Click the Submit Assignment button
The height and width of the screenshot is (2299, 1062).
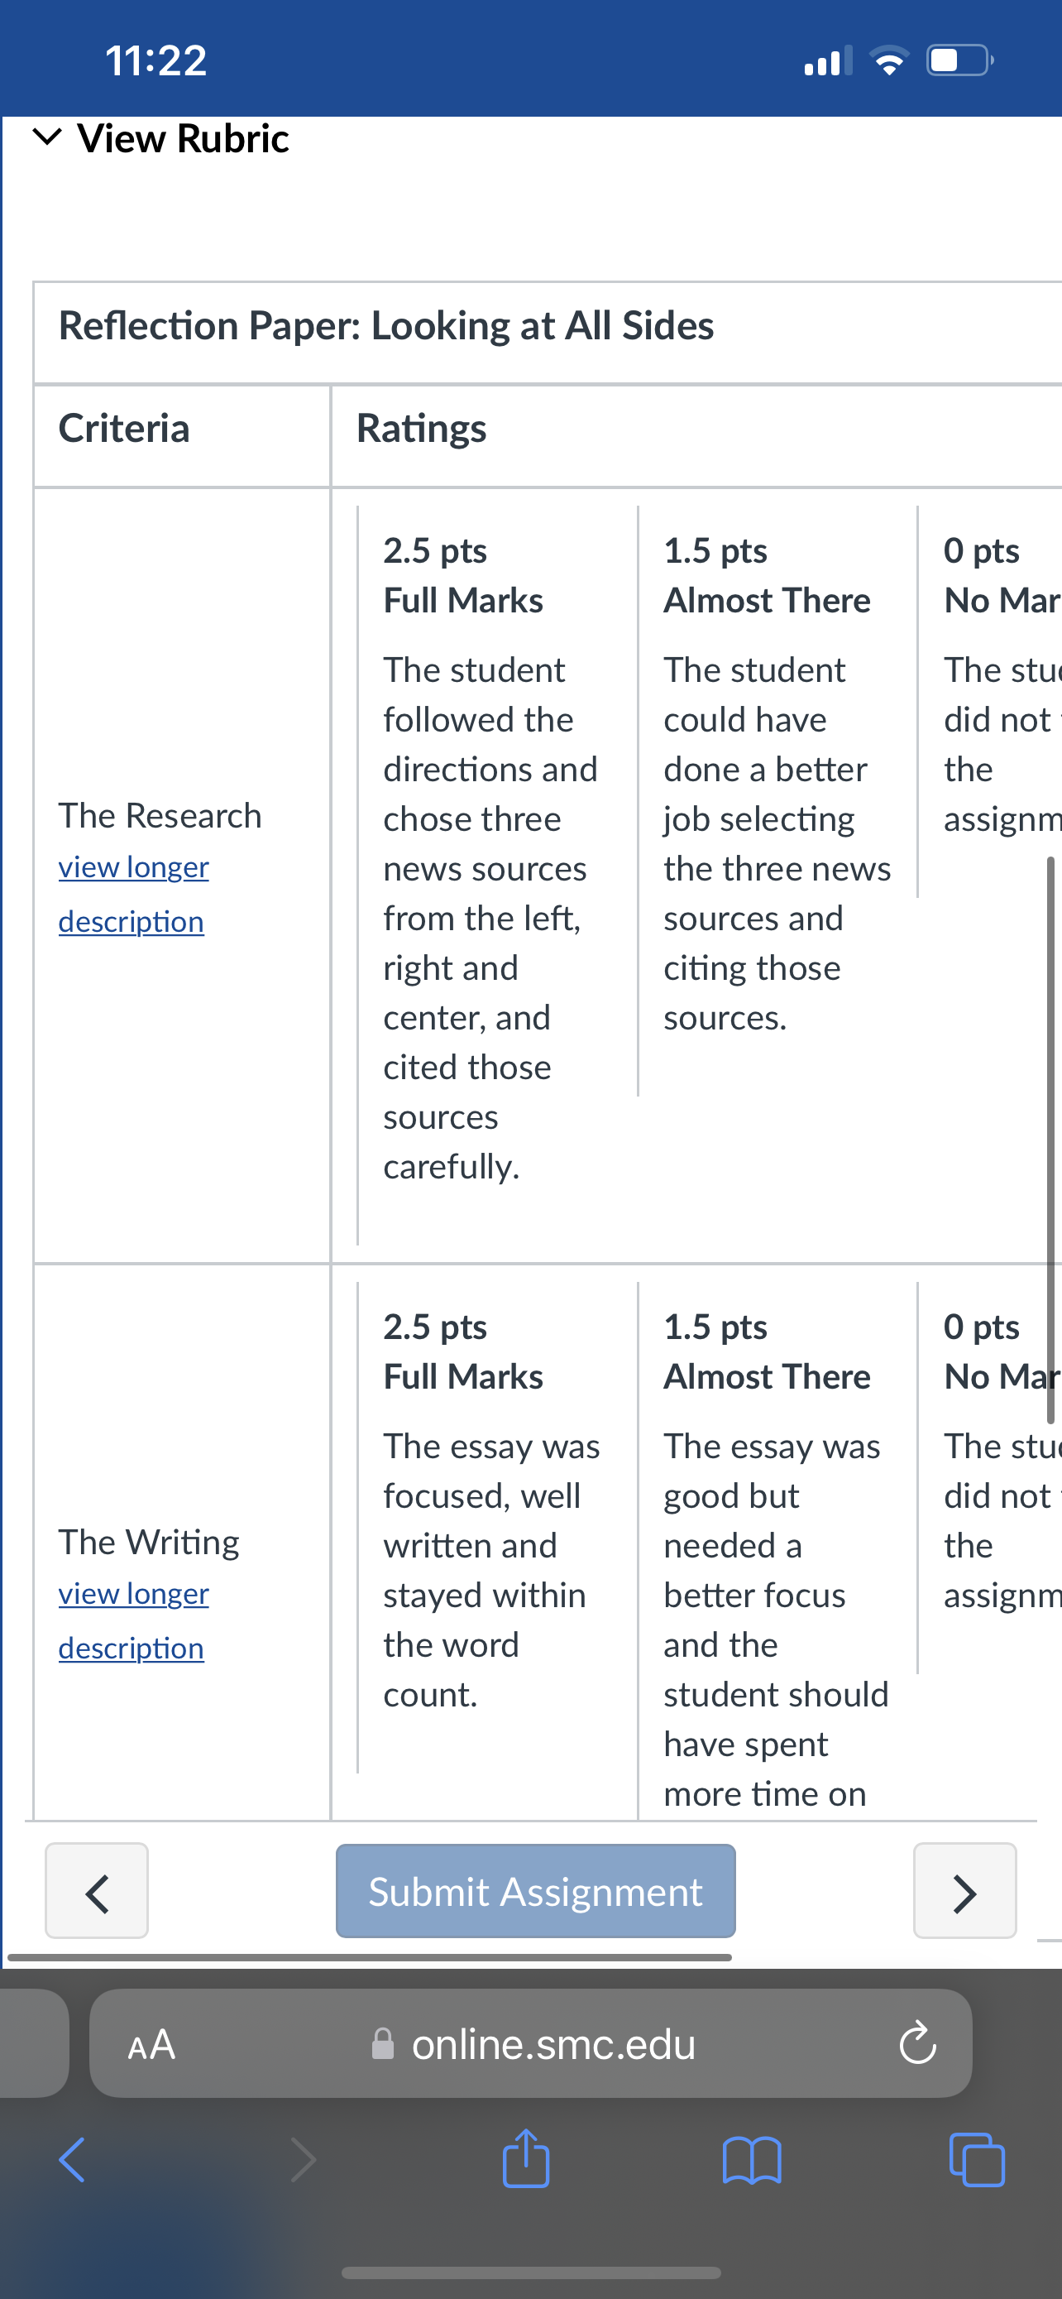536,1890
